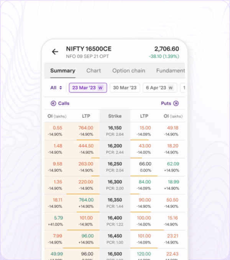Click the Puts right-chevron icon
The width and height of the screenshot is (230, 260).
click(x=176, y=103)
